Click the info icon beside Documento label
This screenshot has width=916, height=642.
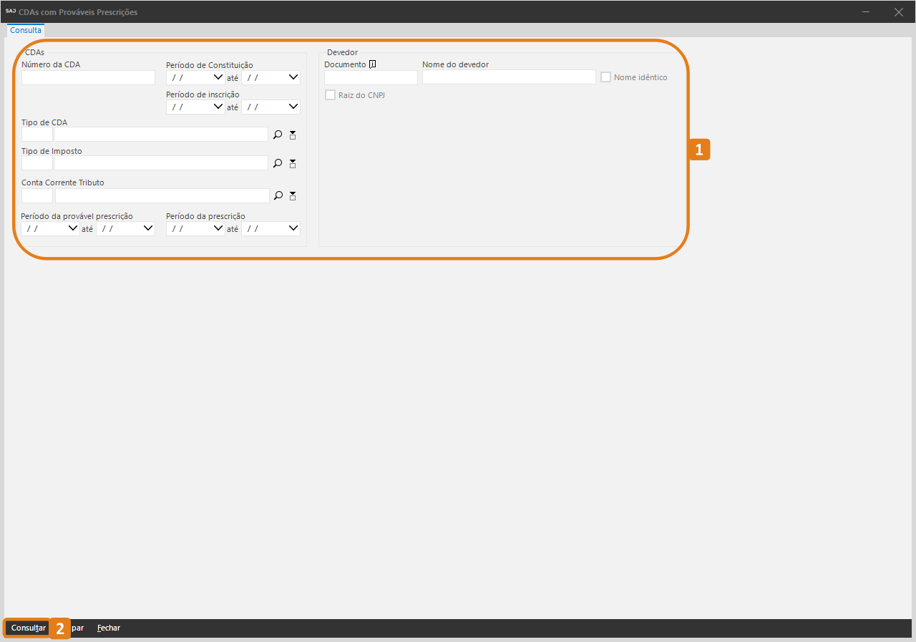pos(372,64)
